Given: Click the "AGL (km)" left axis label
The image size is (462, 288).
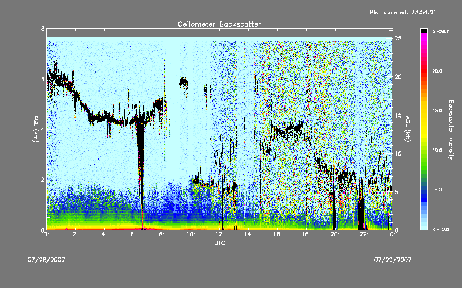Looking at the screenshot, I should (x=36, y=129).
